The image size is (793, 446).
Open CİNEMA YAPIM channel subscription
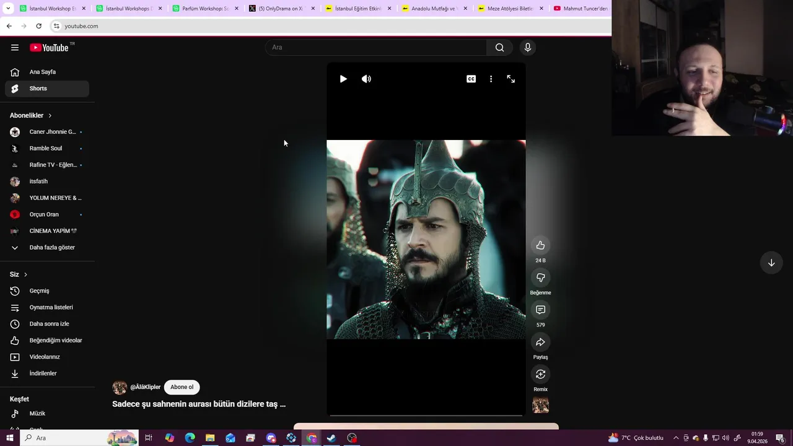47,231
